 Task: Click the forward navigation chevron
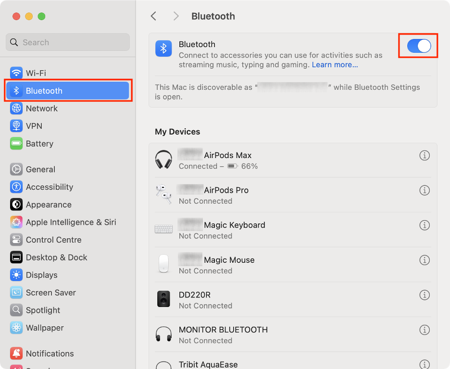pyautogui.click(x=175, y=16)
